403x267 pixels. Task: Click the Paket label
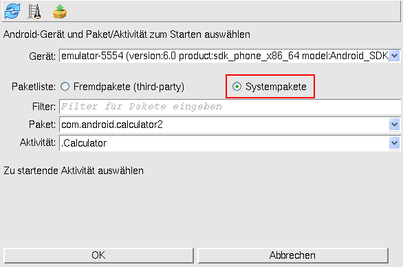tap(42, 125)
